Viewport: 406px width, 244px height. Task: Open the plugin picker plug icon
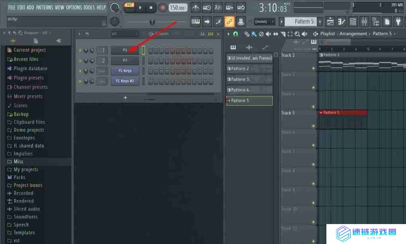[398, 22]
